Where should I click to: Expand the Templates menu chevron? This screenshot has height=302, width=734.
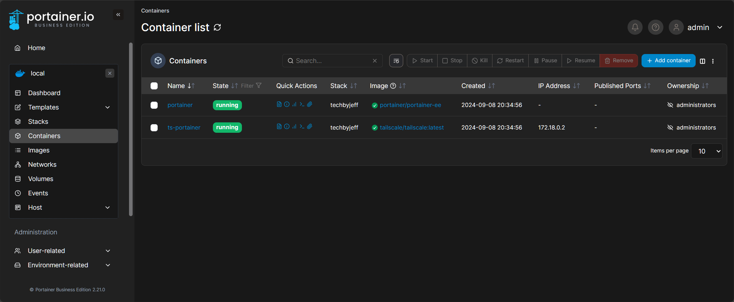click(108, 107)
